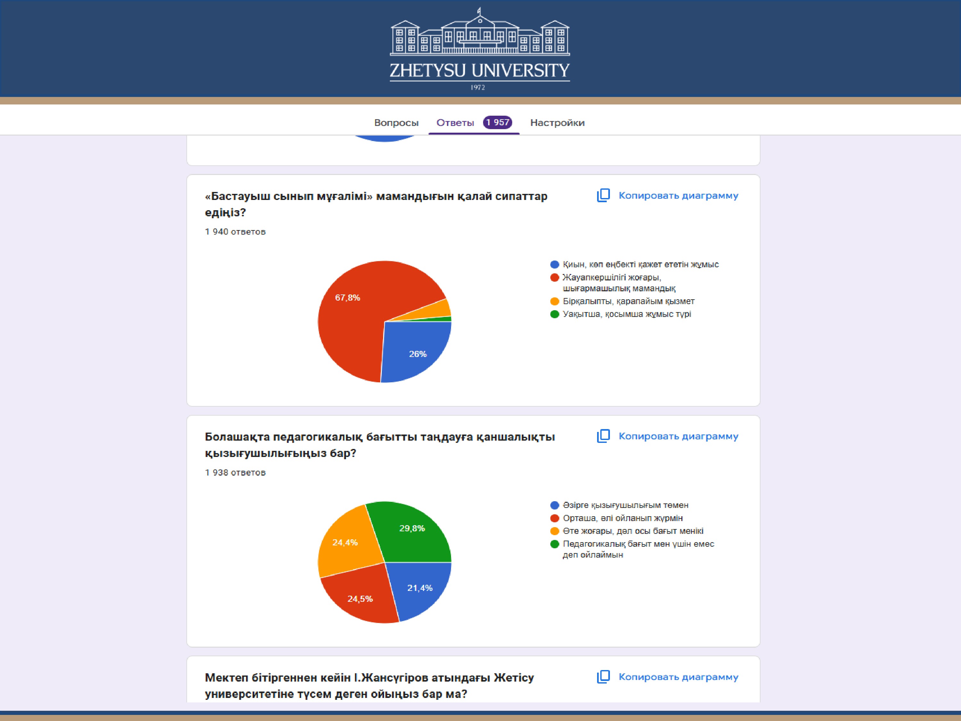Viewport: 961px width, 721px height.
Task: Click 'Копировать диаграмму' link in first chart card
Action: 678,195
